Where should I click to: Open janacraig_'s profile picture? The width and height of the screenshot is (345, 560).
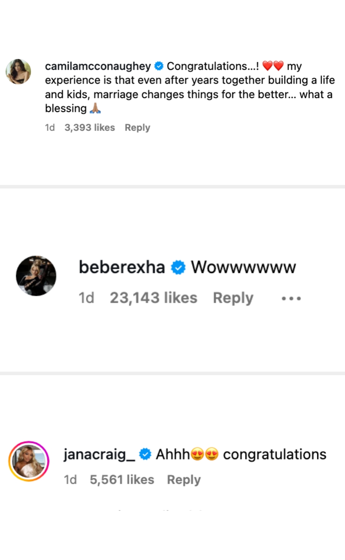point(29,461)
